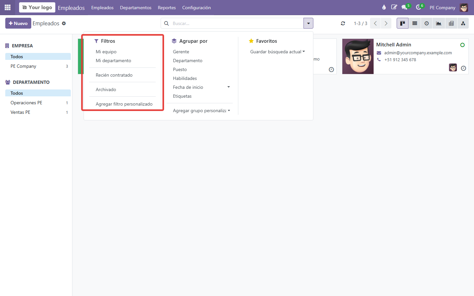Viewport: 474px width, 296px height.
Task: Click small avatar on Mitchell Admin card
Action: pos(453,67)
